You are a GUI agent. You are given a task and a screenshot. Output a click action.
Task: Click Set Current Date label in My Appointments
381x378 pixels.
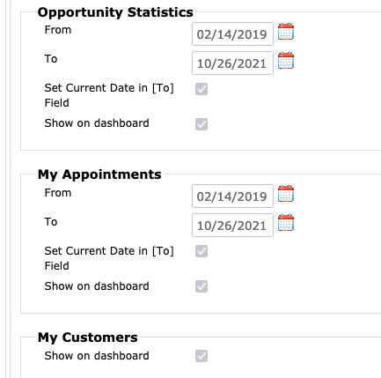click(x=109, y=258)
